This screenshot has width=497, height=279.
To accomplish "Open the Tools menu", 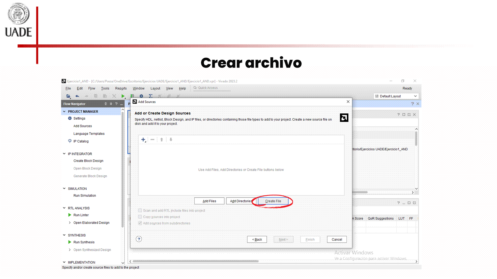I will (105, 88).
